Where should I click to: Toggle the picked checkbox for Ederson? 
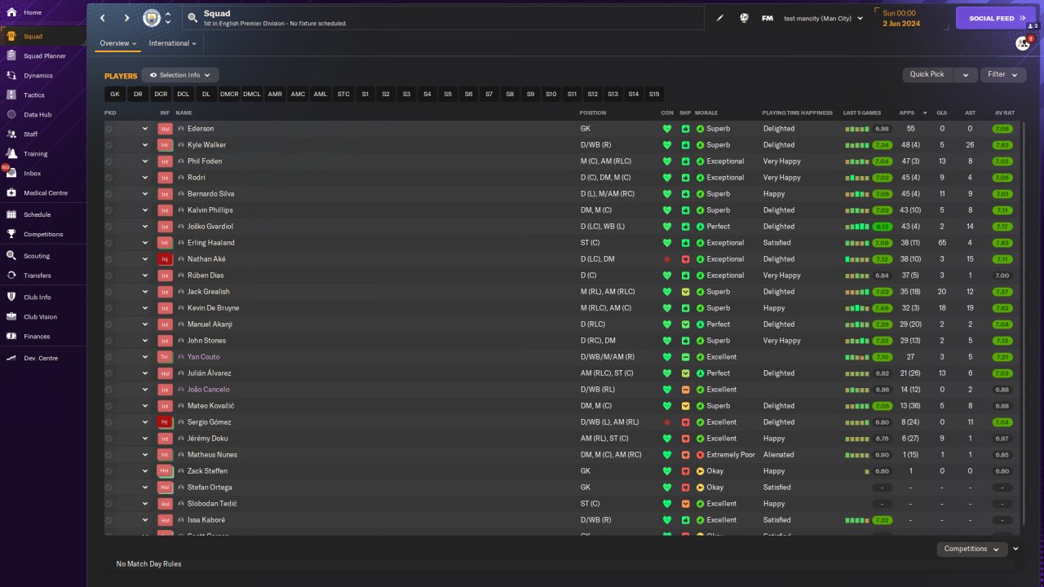tap(109, 129)
